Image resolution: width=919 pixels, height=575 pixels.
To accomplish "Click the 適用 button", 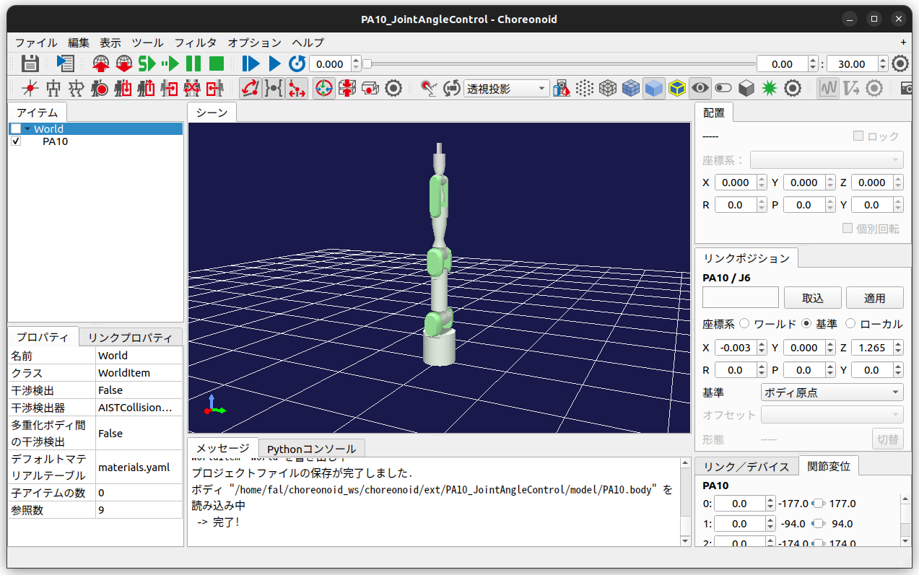I will click(874, 297).
